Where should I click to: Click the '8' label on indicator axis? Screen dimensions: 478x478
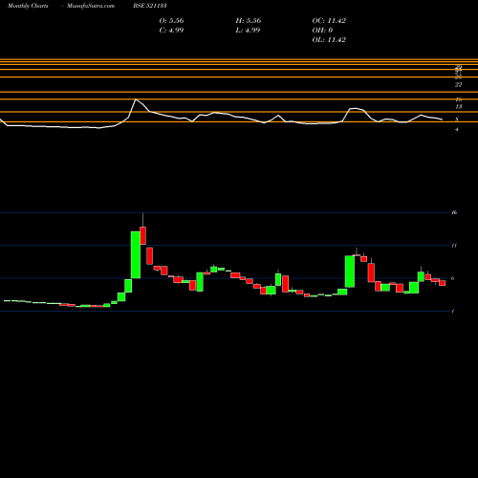click(457, 119)
